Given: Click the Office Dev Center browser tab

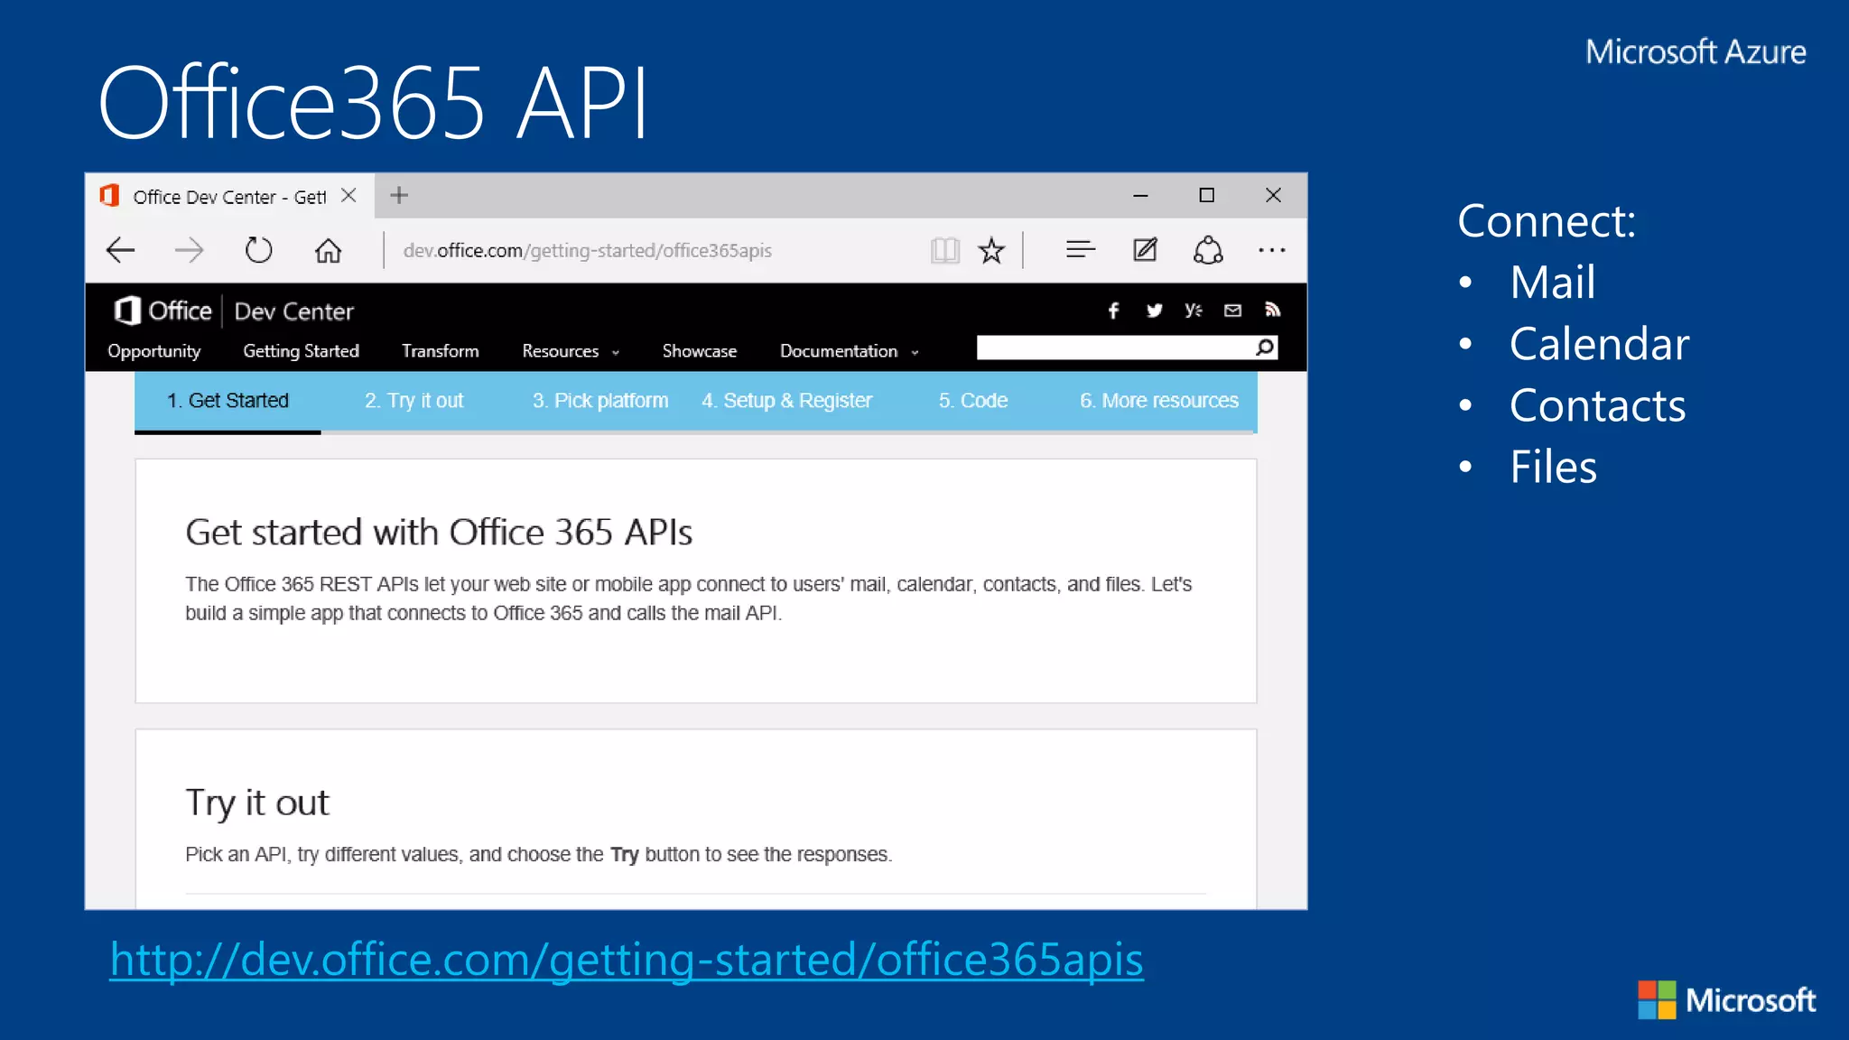Looking at the screenshot, I should (x=229, y=196).
